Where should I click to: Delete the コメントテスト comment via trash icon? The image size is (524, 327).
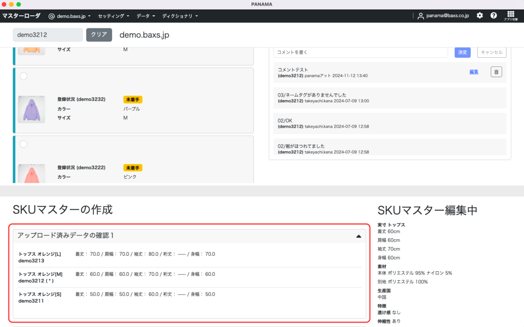point(496,72)
